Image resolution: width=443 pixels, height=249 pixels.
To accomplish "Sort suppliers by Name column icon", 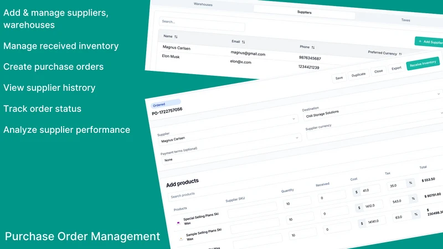I will [x=176, y=37].
